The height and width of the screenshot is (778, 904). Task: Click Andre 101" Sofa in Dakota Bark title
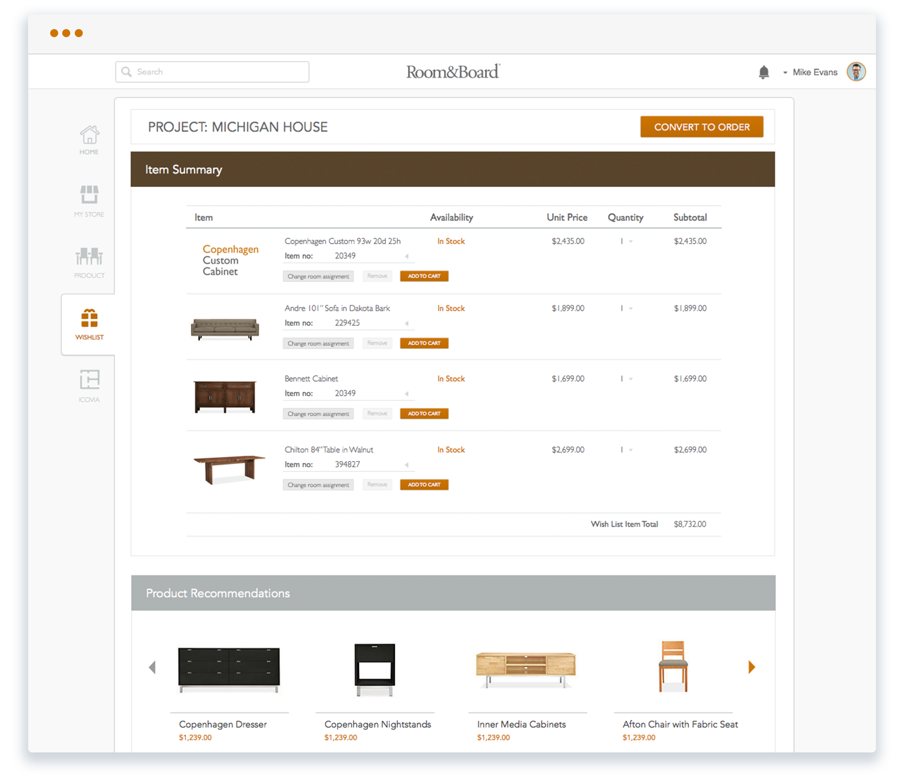337,308
